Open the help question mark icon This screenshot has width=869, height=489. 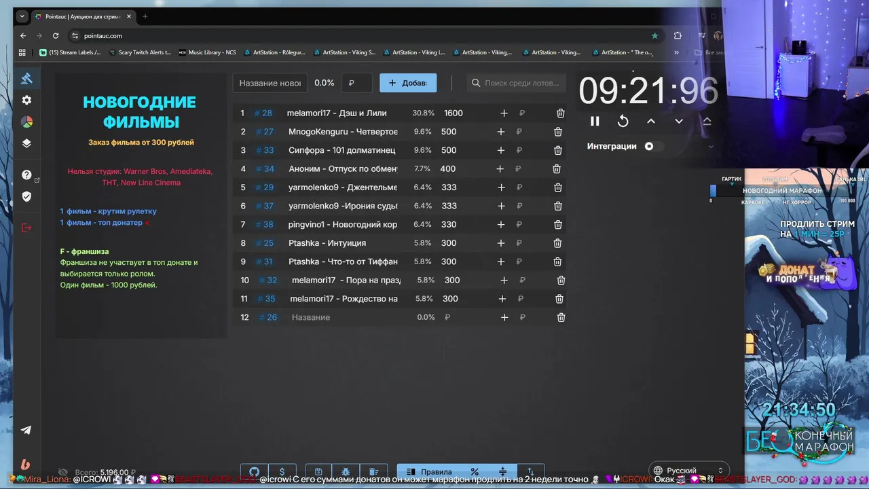pyautogui.click(x=26, y=175)
